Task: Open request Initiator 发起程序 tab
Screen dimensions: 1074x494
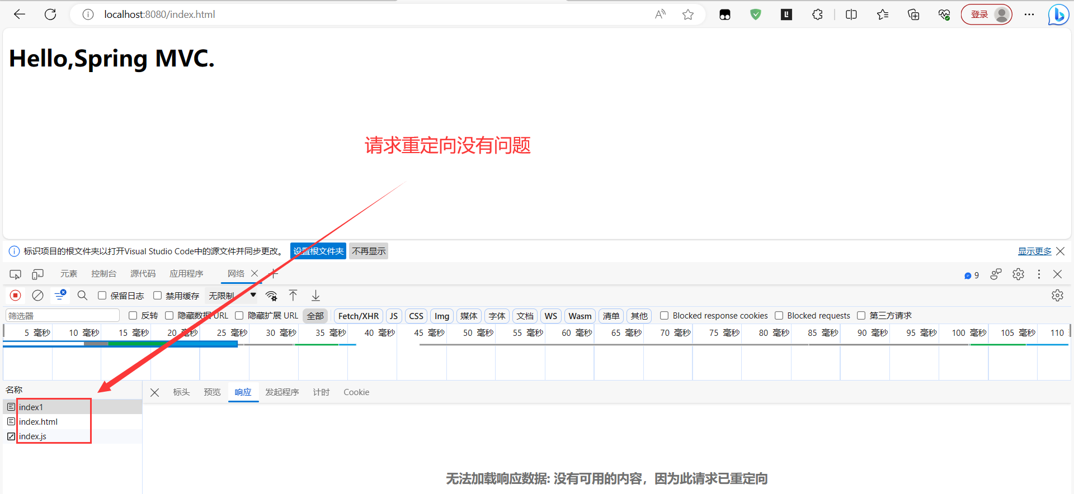Action: (282, 392)
